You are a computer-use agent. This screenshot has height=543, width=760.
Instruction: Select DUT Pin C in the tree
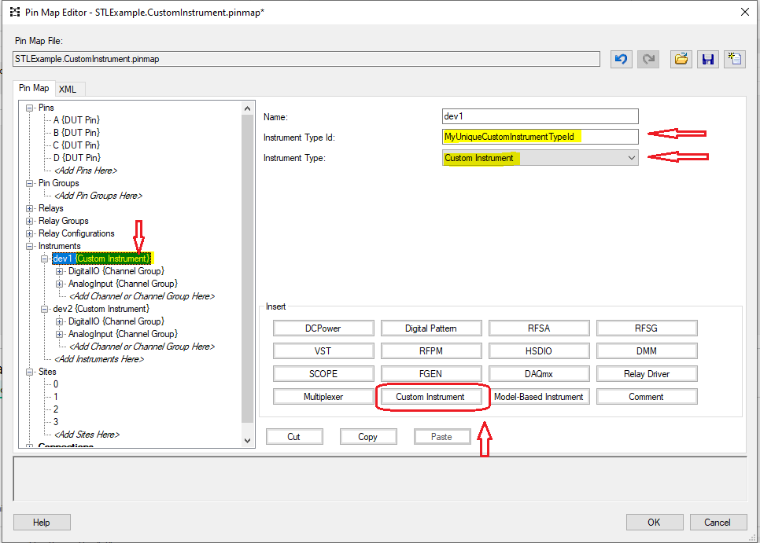pos(76,145)
